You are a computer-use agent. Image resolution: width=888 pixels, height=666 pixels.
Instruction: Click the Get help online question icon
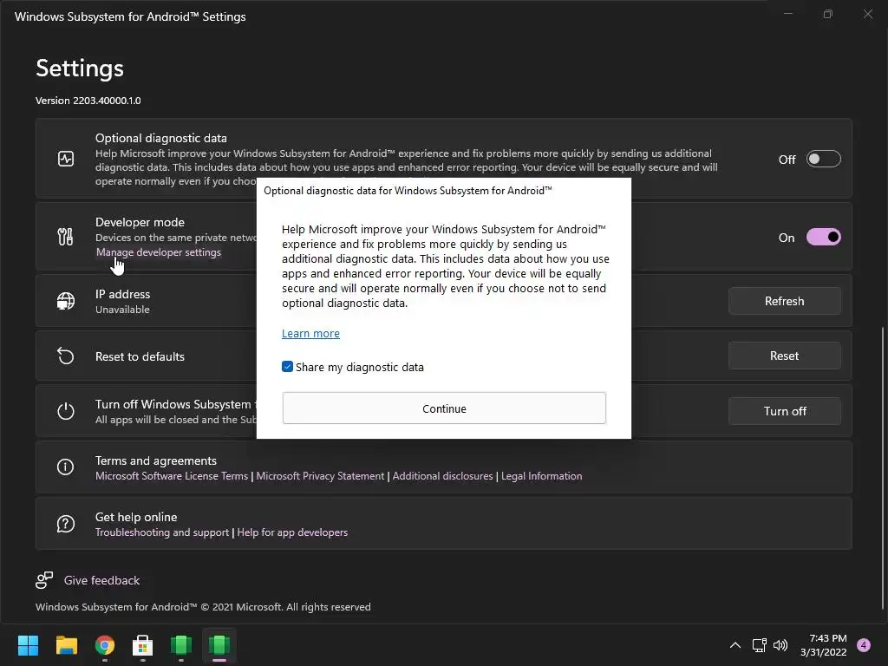click(66, 523)
